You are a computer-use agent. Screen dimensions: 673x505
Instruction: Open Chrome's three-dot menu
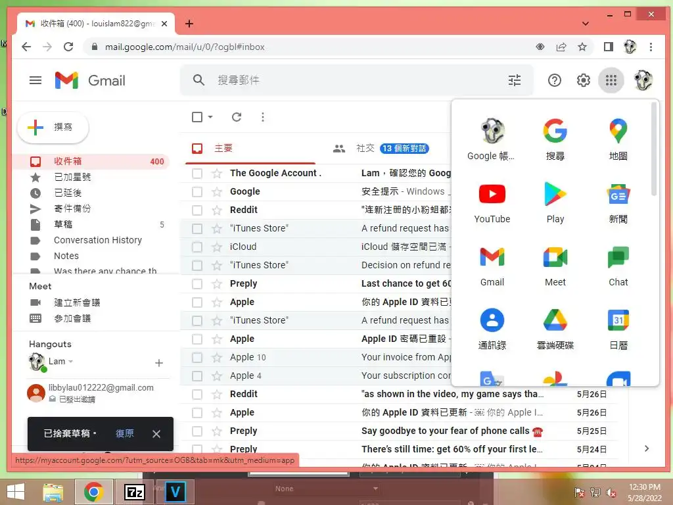pyautogui.click(x=651, y=47)
